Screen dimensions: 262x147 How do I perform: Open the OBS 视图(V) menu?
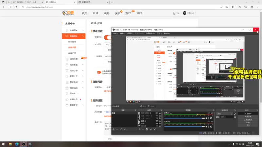[x=130, y=34]
